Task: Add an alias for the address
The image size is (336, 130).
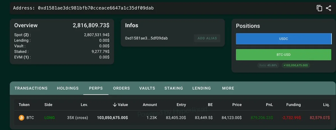Action: click(x=207, y=38)
